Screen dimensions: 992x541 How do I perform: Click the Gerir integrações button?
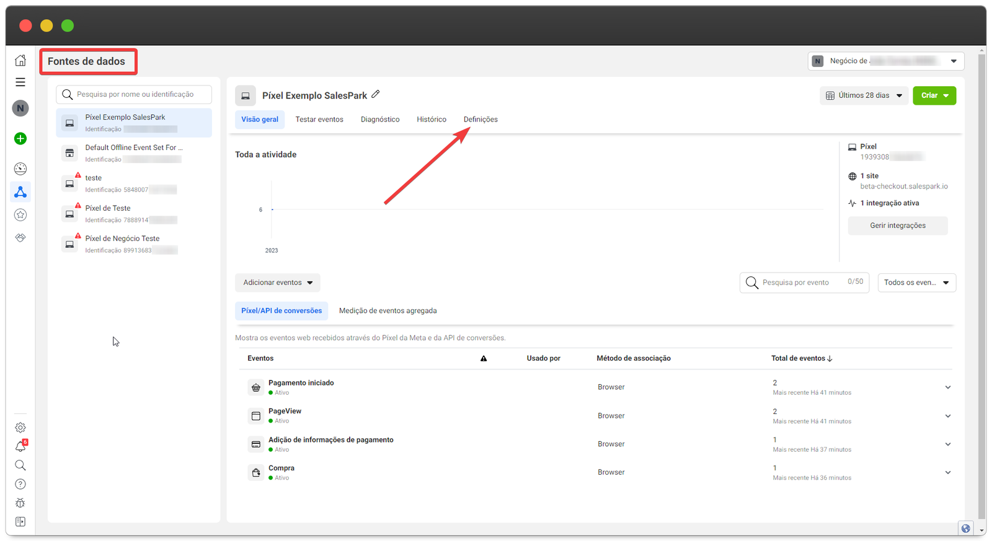coord(897,226)
